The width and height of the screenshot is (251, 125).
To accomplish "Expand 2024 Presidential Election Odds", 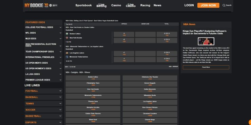I will click(x=43, y=45).
